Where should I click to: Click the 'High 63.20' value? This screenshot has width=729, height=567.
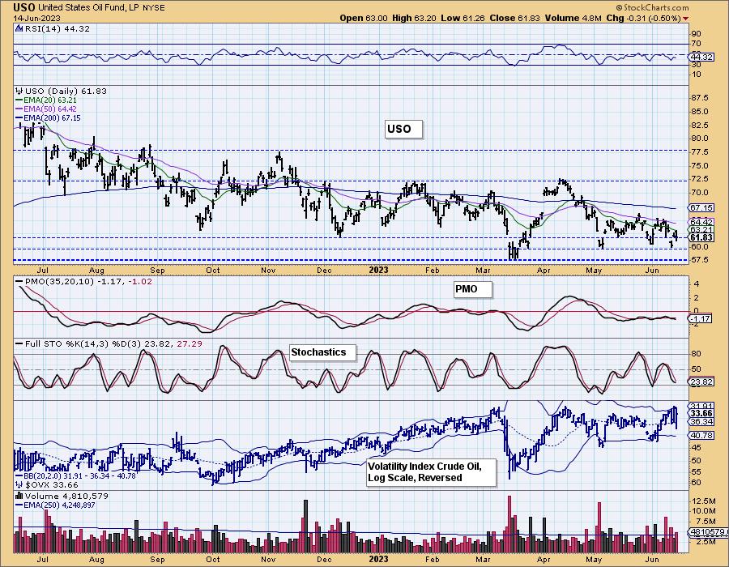coord(414,18)
